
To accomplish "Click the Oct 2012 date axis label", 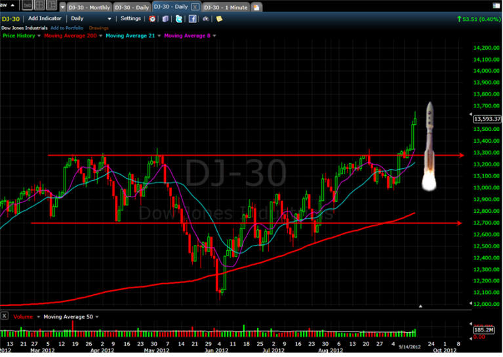I will tap(445, 350).
